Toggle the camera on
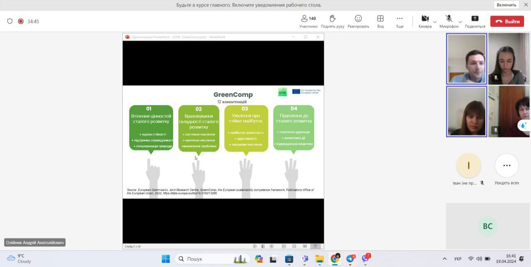Image resolution: width=531 pixels, height=267 pixels. tap(425, 22)
